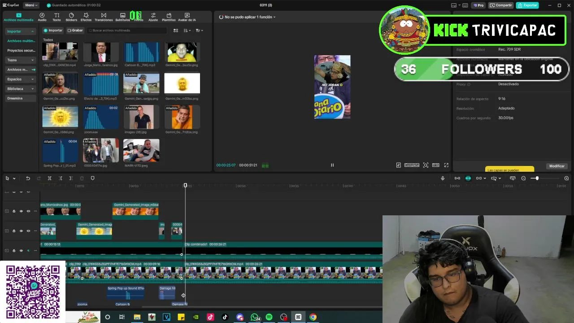Click the Importar media button

click(x=53, y=31)
